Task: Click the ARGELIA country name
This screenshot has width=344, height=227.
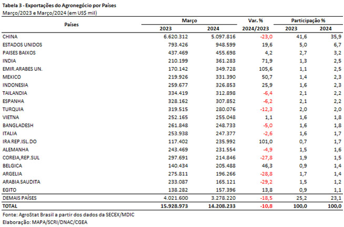Action: pyautogui.click(x=12, y=174)
